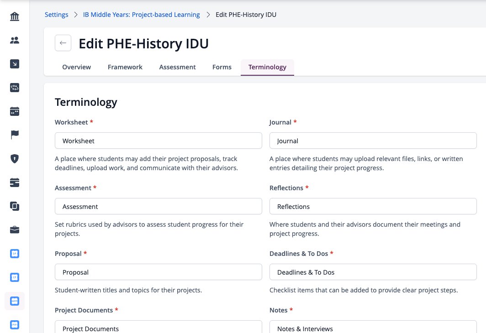Click the 'Worksheet' field label
This screenshot has width=486, height=333.
click(x=71, y=122)
